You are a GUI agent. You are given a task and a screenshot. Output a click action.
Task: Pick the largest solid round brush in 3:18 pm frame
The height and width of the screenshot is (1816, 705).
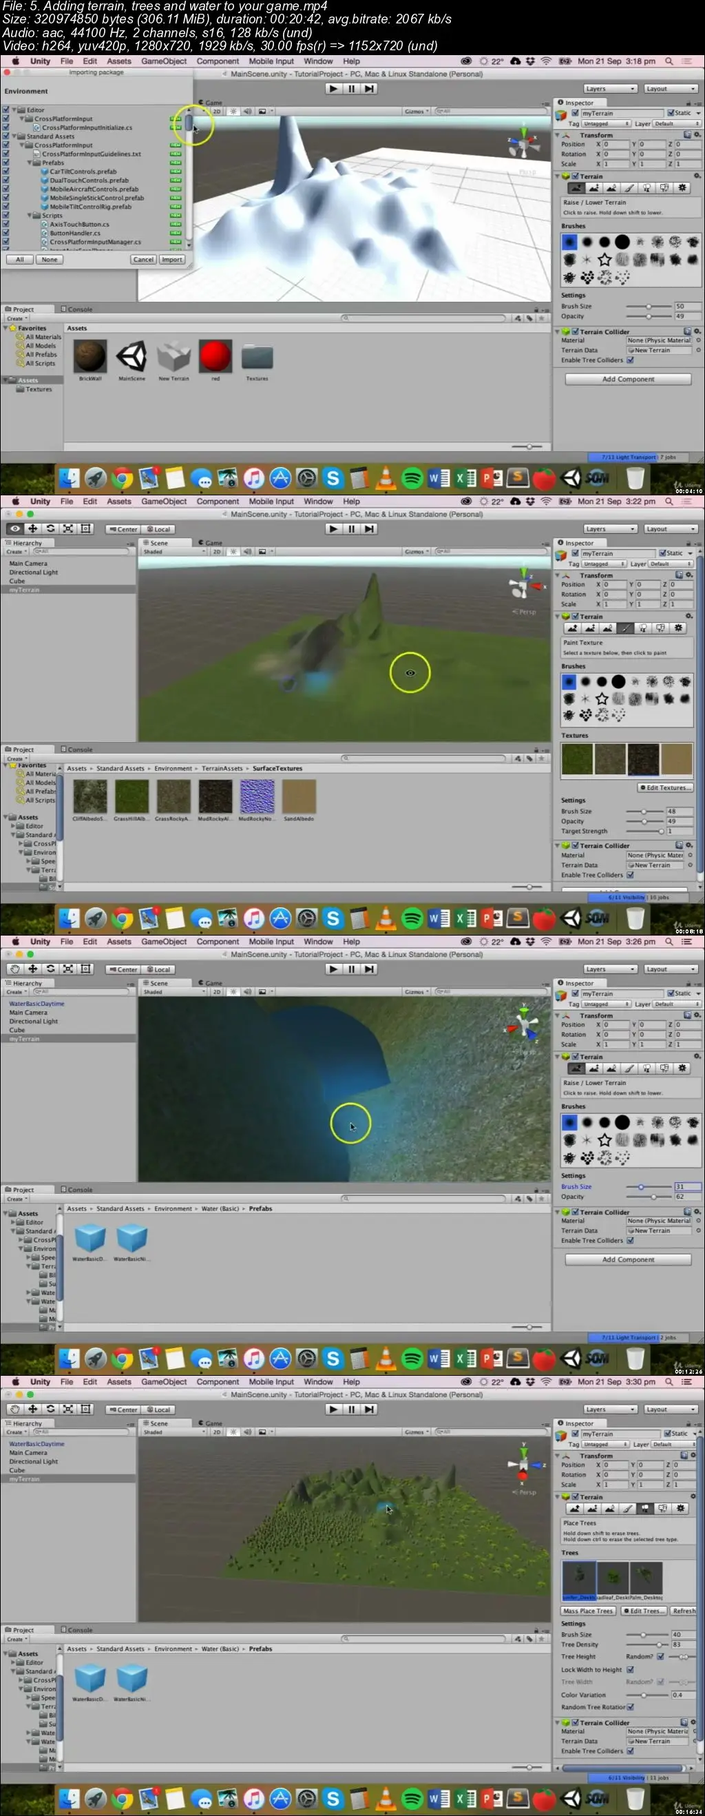[x=622, y=242]
